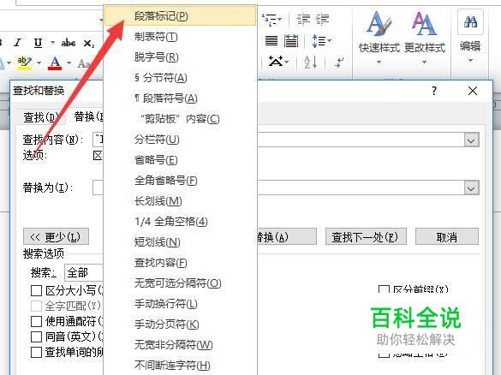Viewport: 501px width, 375px height.
Task: Apply distributed alignment icon
Action: coord(291,41)
